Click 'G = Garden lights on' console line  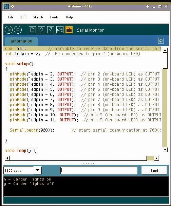27,179
